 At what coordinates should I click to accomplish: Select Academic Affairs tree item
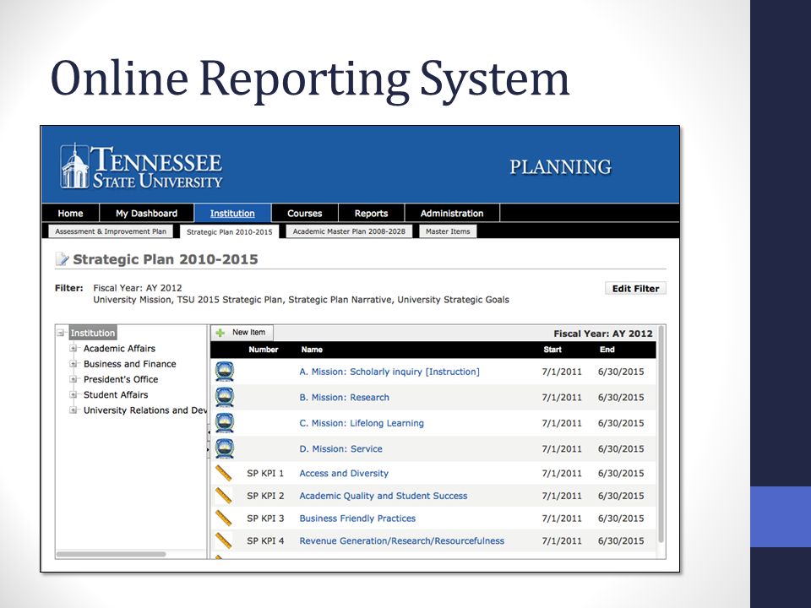[x=119, y=349]
